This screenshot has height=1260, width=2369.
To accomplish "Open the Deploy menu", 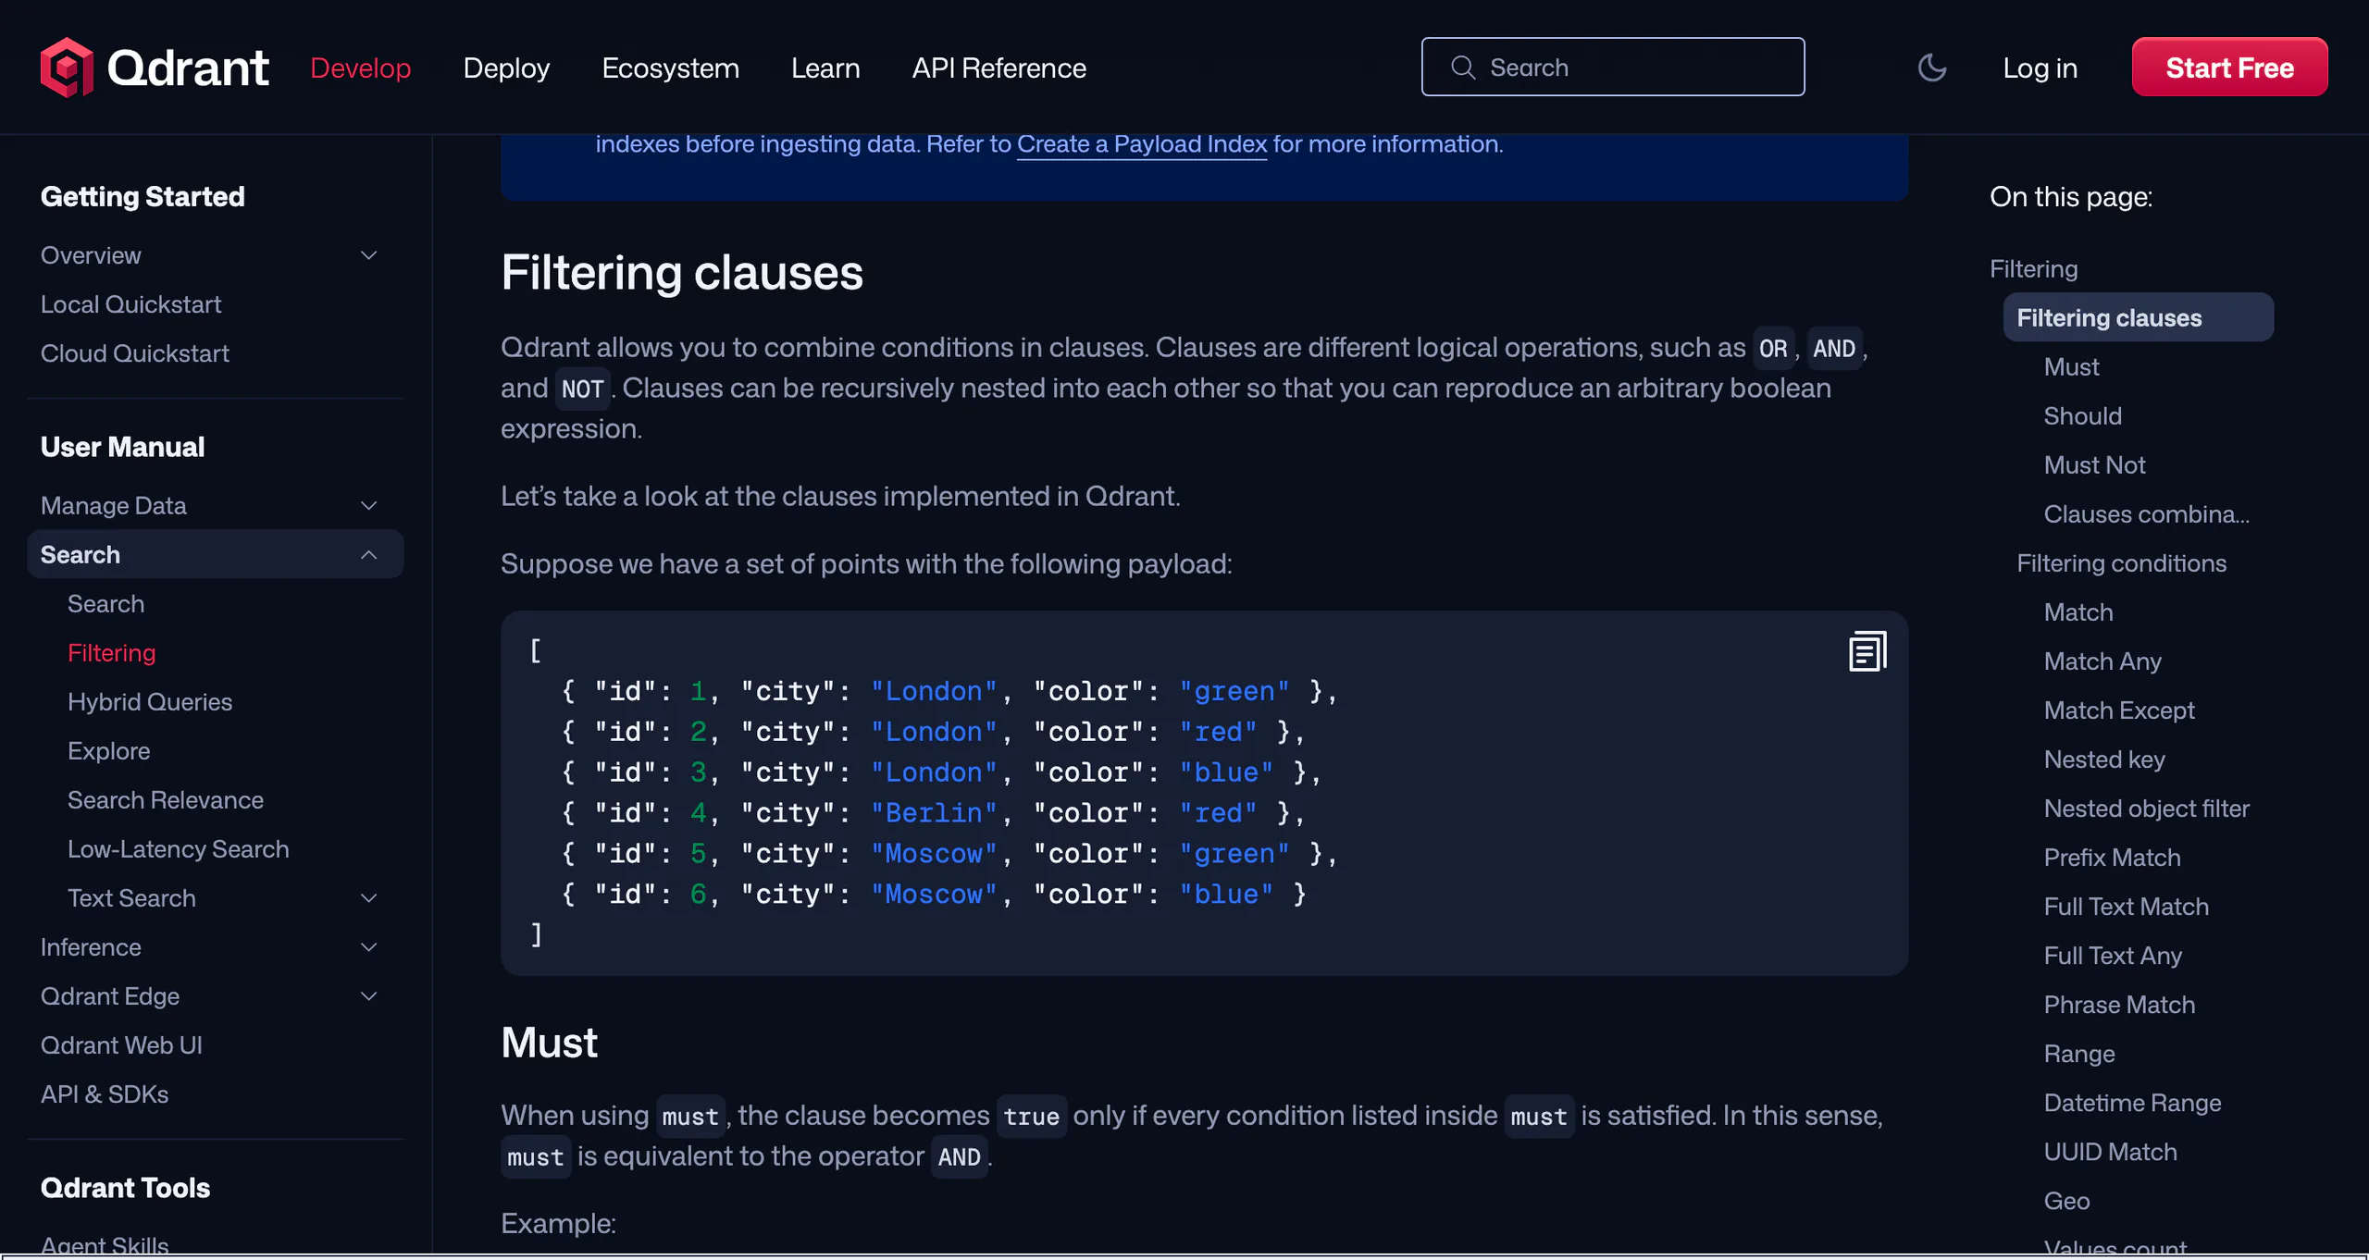I will (x=506, y=68).
